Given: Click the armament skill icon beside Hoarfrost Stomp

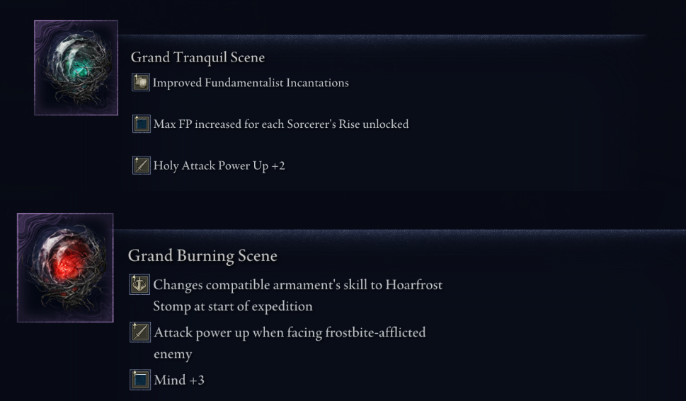Looking at the screenshot, I should 139,285.
